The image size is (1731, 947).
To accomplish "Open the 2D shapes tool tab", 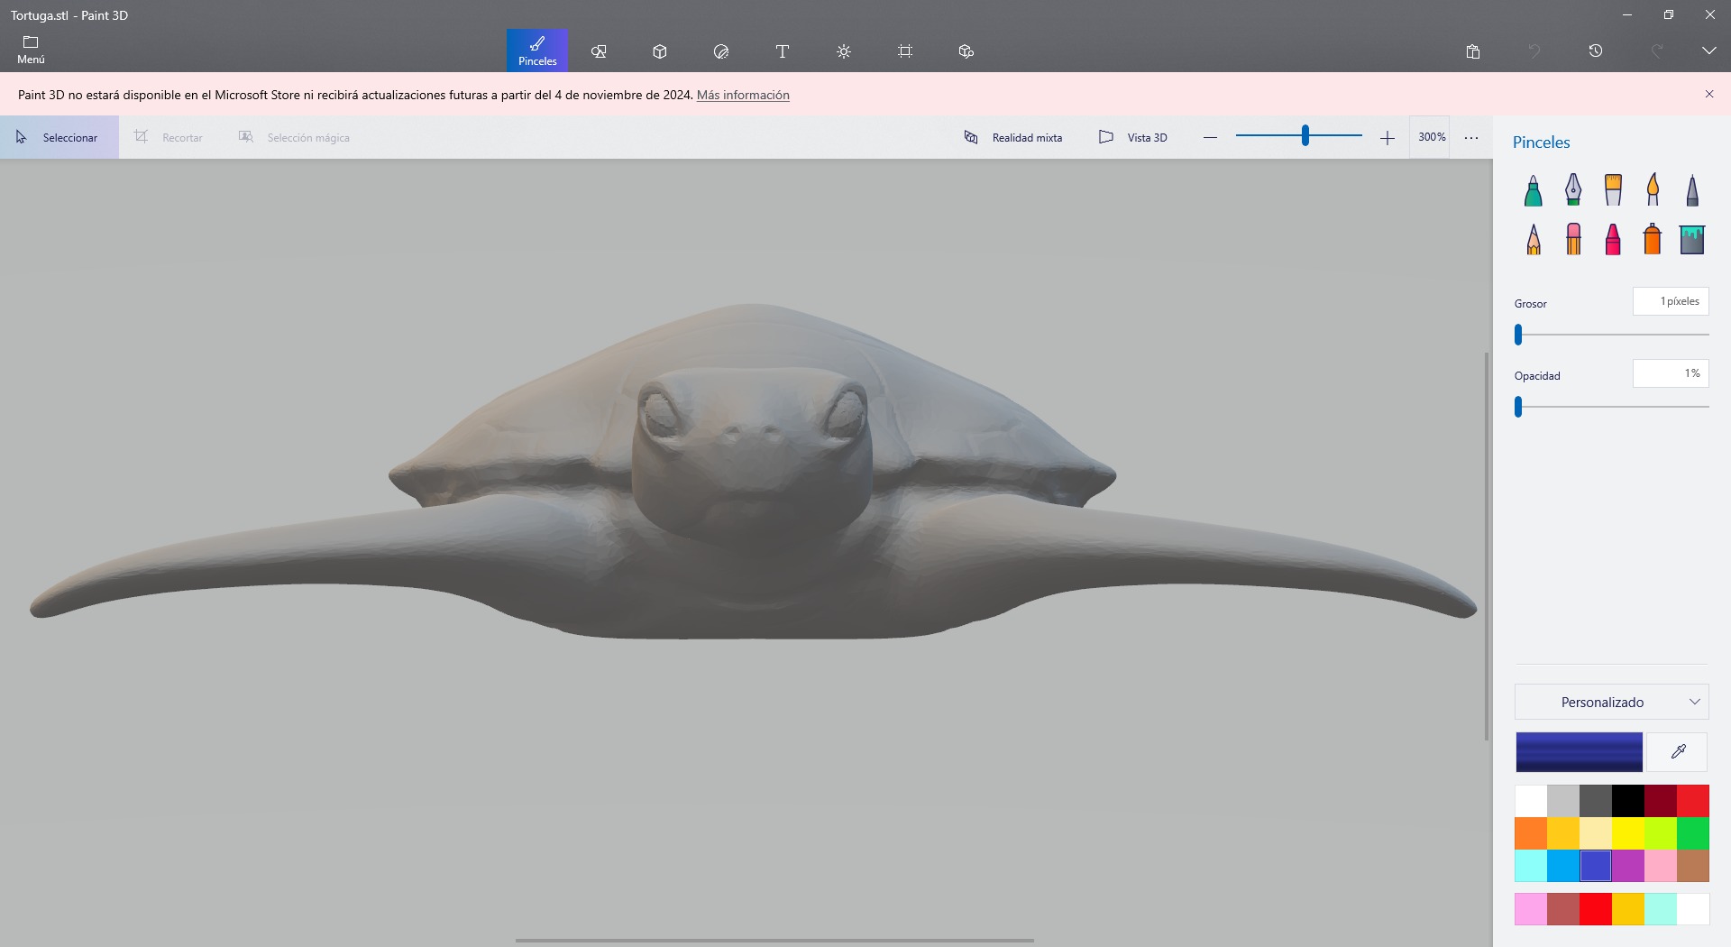I will [599, 51].
